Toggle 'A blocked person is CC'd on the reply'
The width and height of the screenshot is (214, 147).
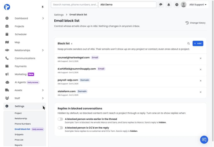[x=60, y=128]
